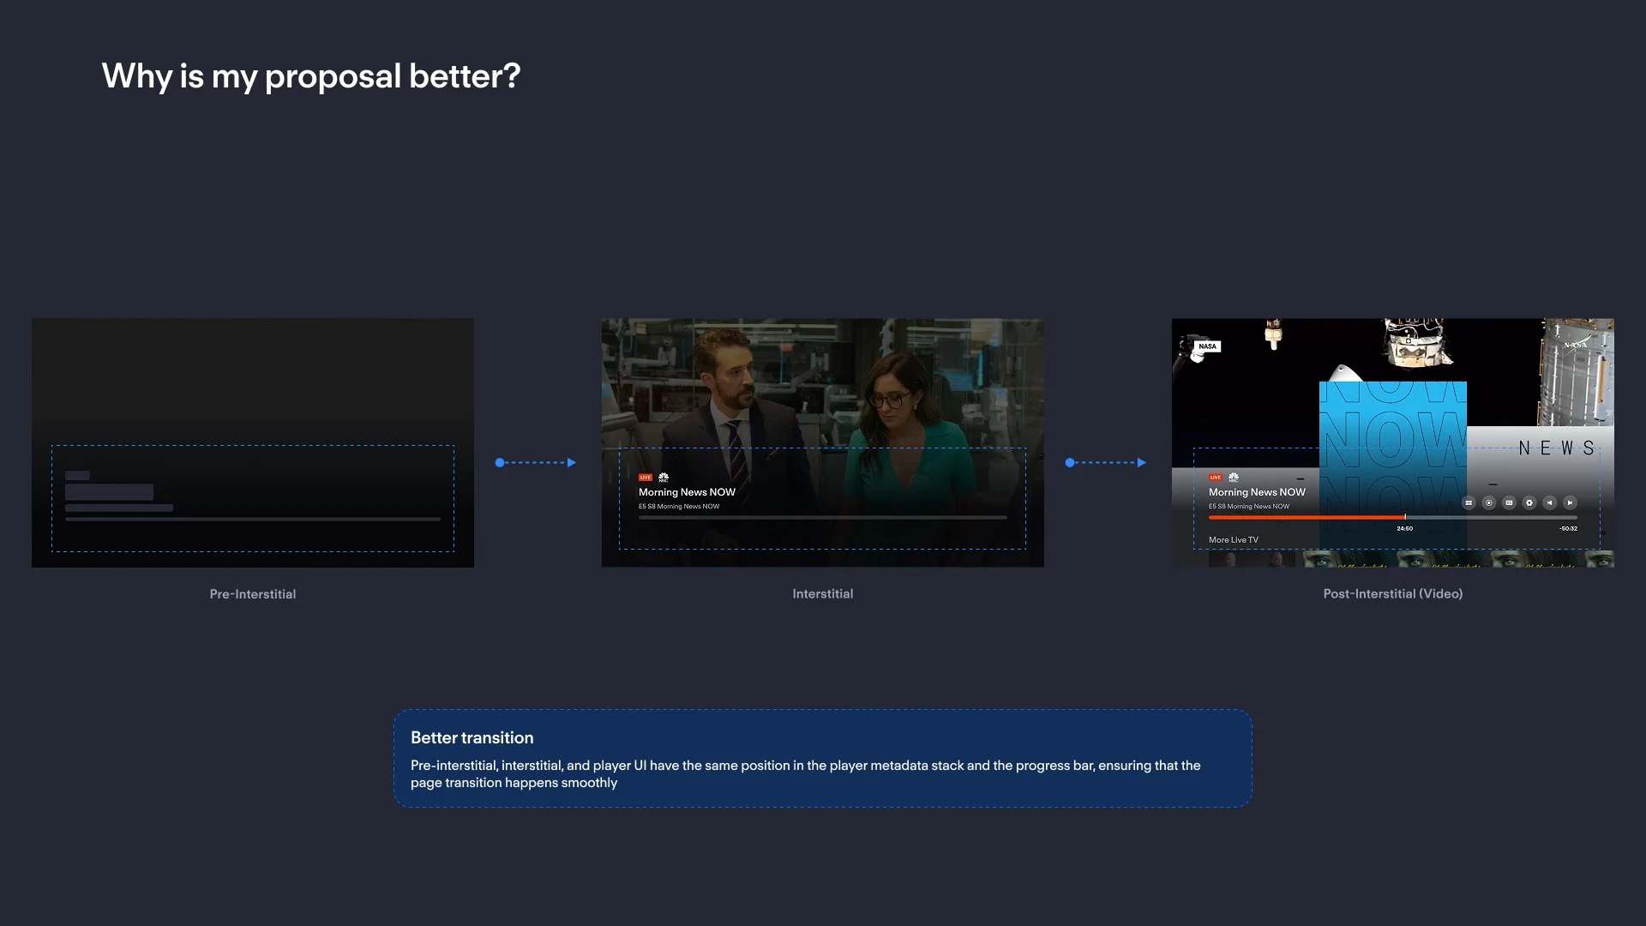Image resolution: width=1646 pixels, height=926 pixels.
Task: Click Morning News NOW title on interstitial
Action: [x=687, y=492]
